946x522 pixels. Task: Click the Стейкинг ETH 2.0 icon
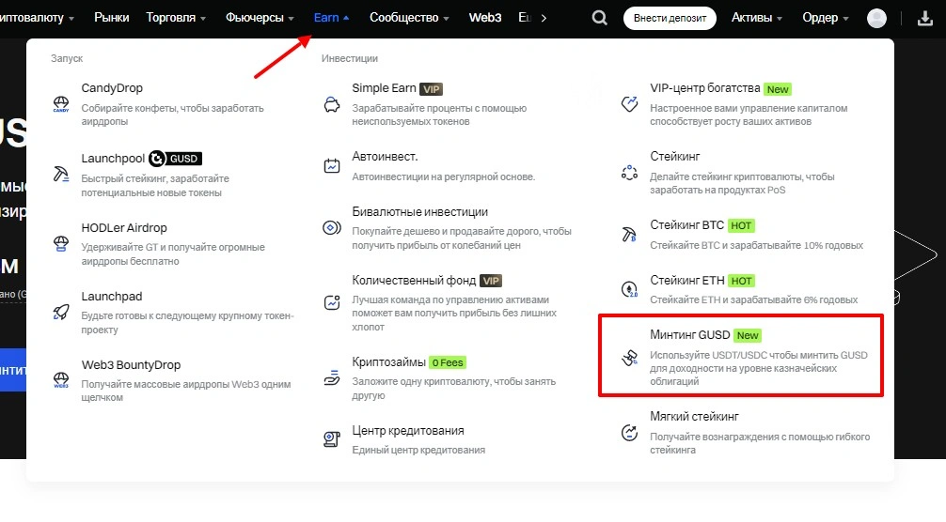[629, 289]
